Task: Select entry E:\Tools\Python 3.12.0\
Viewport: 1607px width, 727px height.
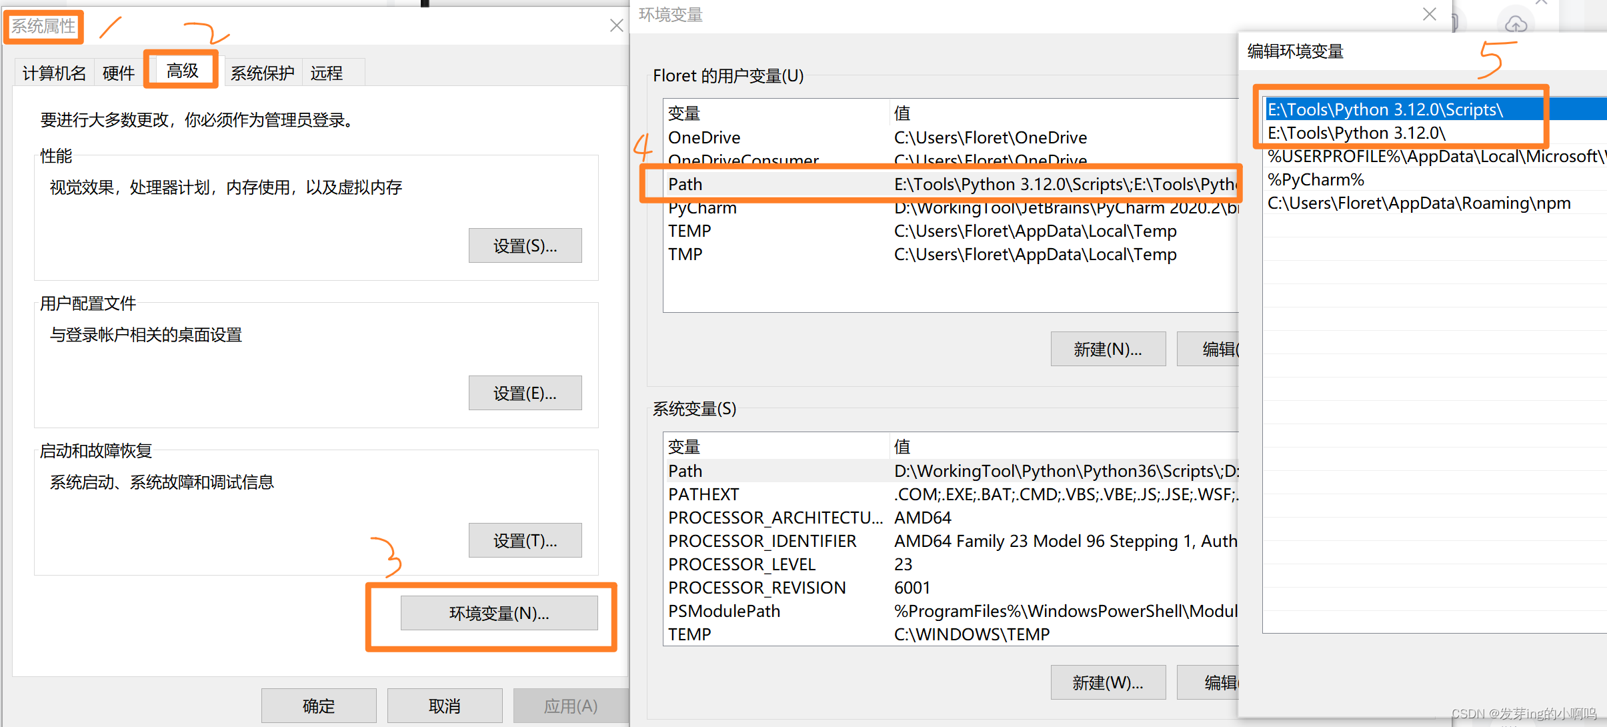Action: [1435, 133]
